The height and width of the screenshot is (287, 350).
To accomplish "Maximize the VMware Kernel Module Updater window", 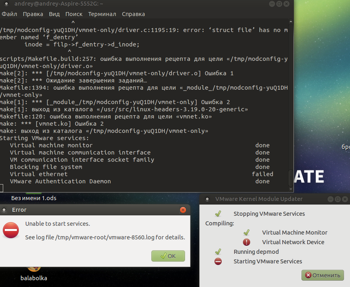I will click(338, 199).
